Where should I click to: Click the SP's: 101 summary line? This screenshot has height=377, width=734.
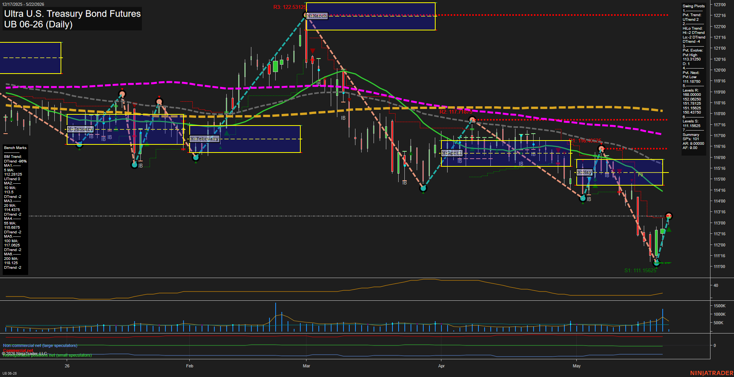coord(690,139)
